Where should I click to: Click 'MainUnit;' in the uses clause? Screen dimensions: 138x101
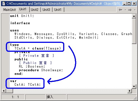[89, 38]
